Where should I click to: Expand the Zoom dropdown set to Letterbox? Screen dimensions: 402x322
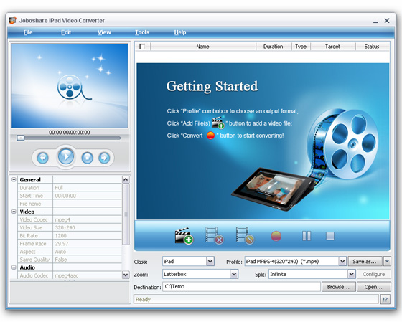pos(234,274)
